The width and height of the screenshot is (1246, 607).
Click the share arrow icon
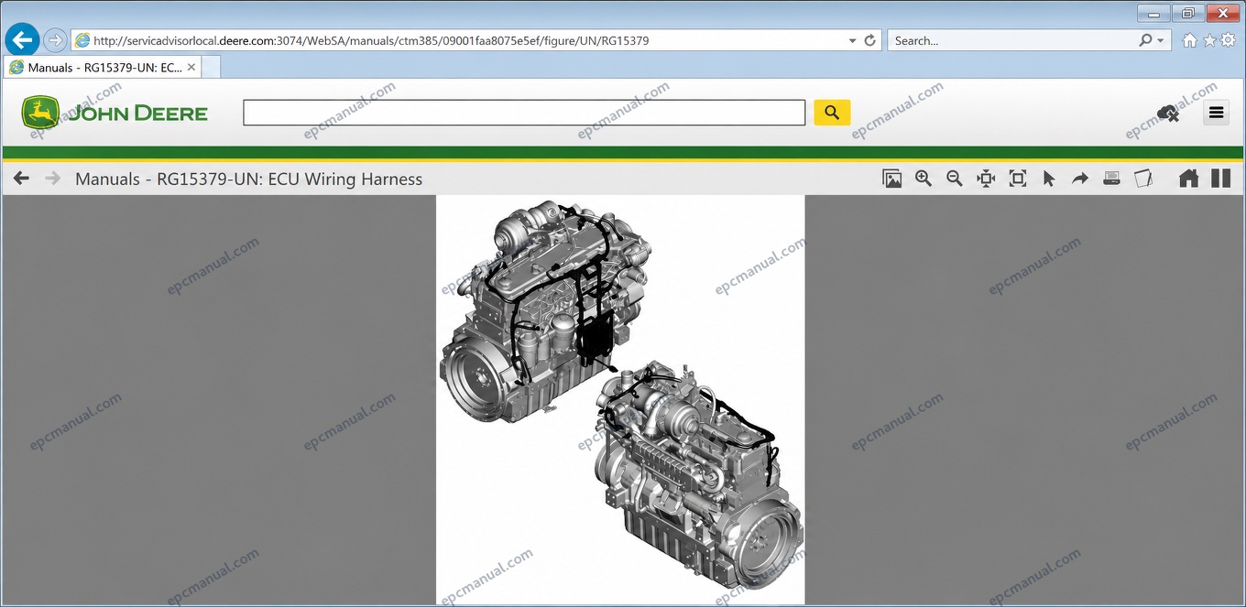[x=1080, y=179]
